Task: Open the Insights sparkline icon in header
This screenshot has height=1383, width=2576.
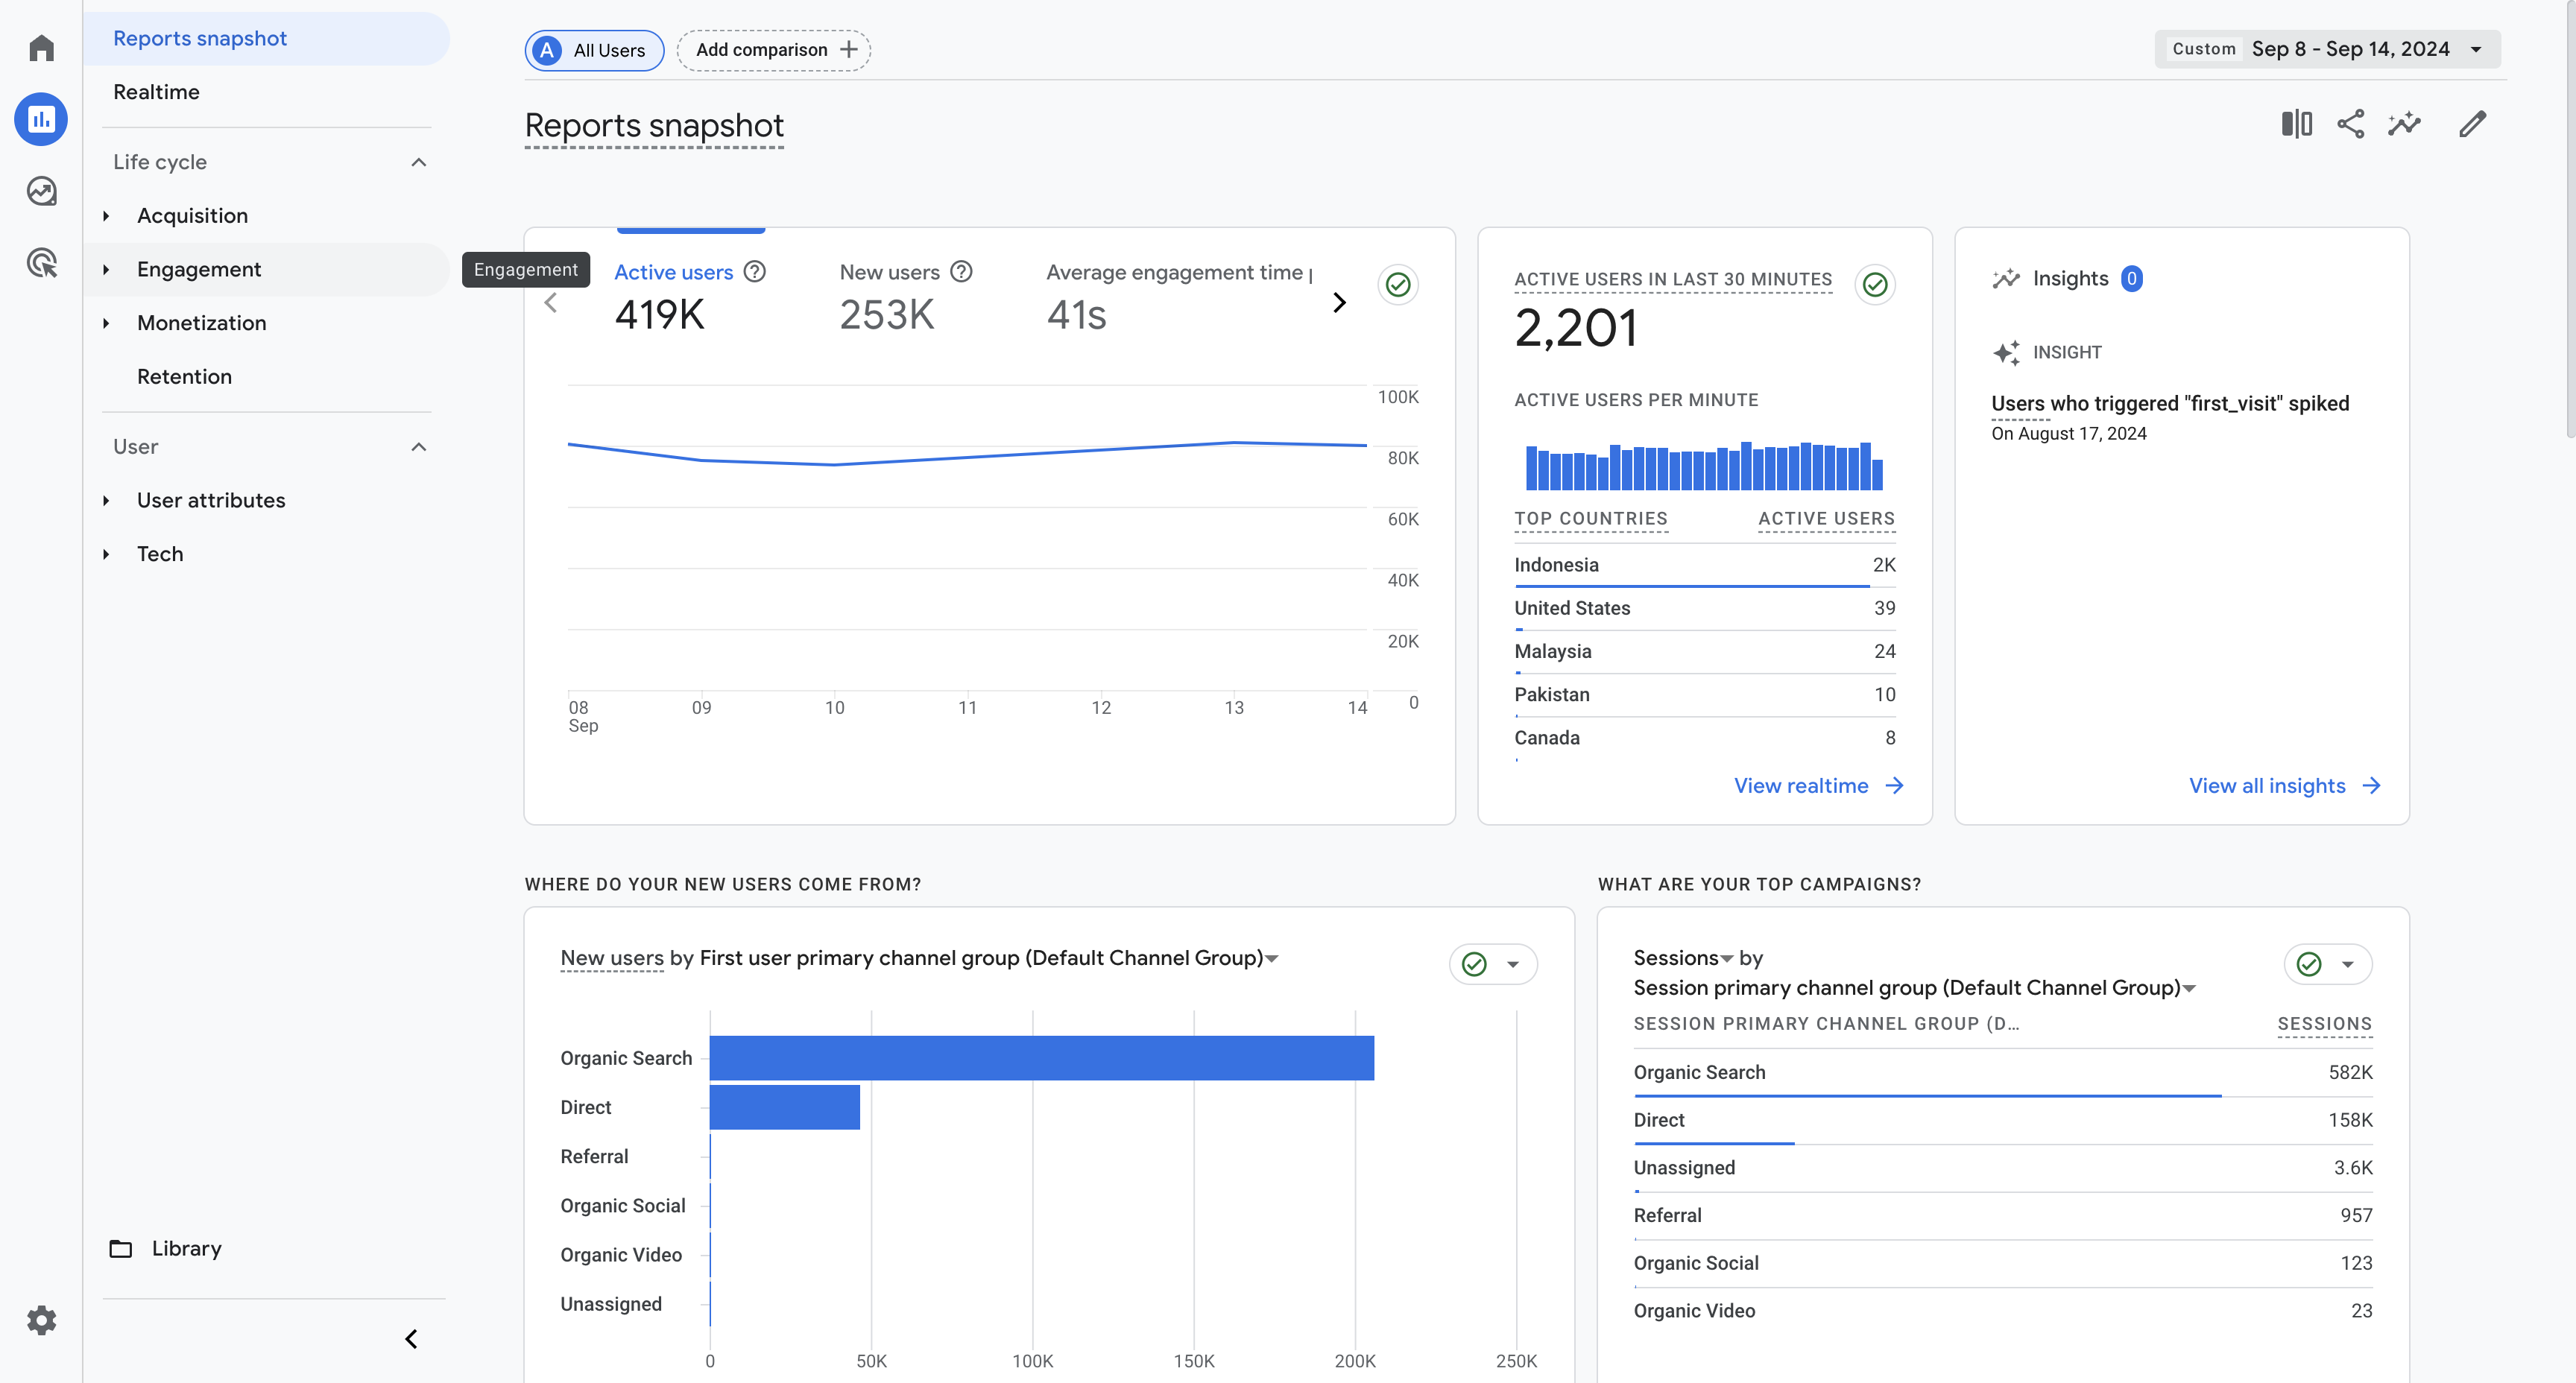Action: coord(2404,124)
